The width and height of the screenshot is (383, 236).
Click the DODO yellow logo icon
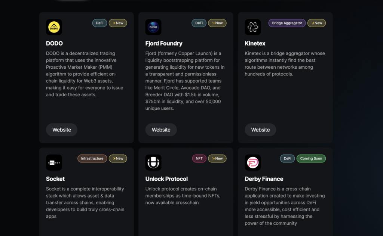[54, 27]
